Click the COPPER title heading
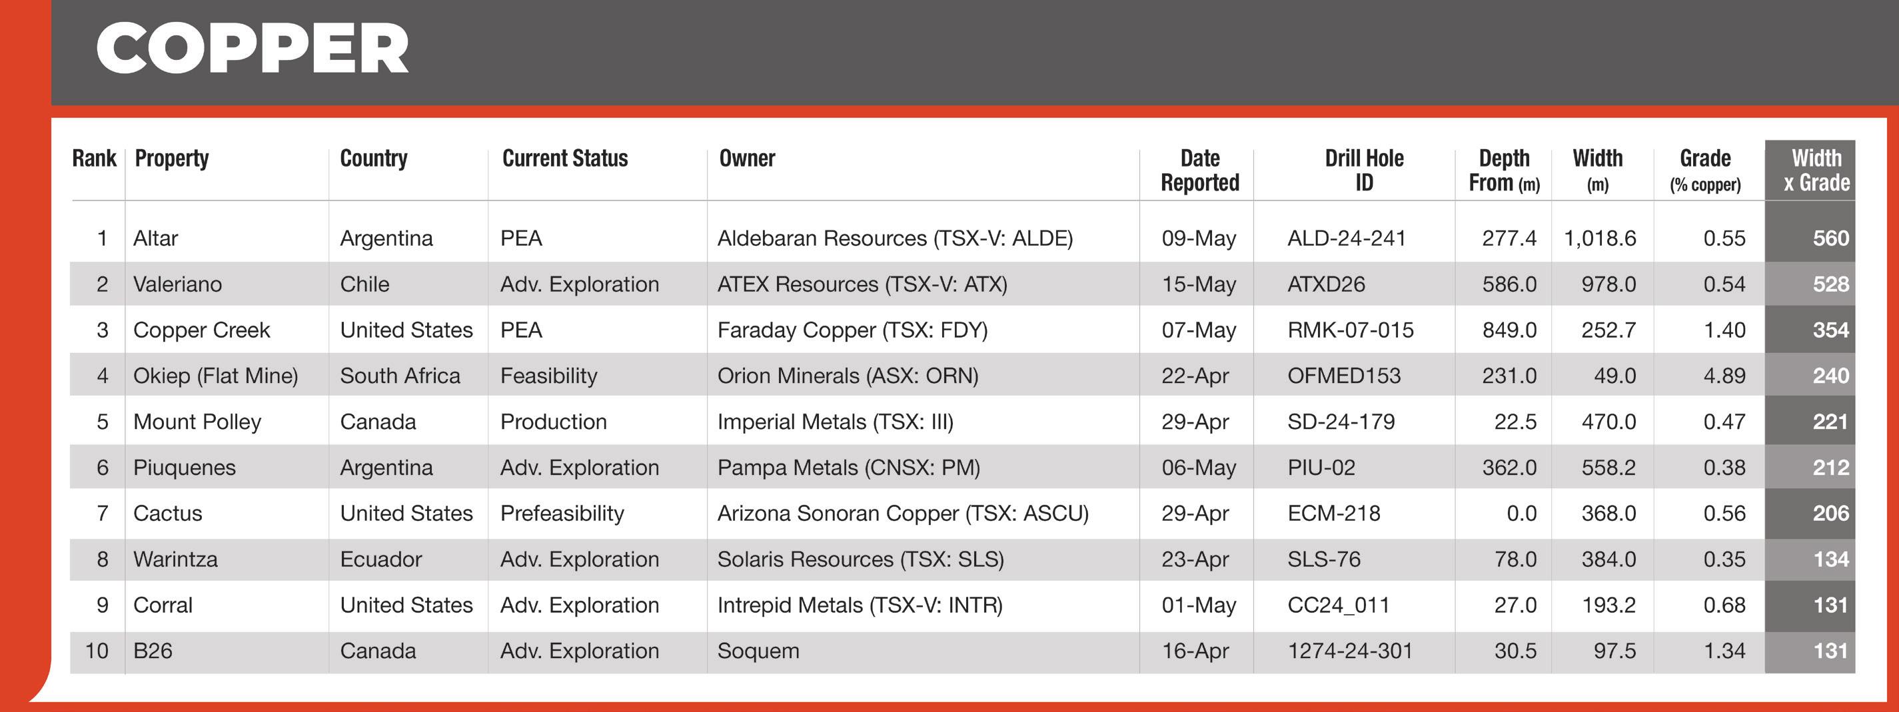The height and width of the screenshot is (712, 1899). [252, 49]
